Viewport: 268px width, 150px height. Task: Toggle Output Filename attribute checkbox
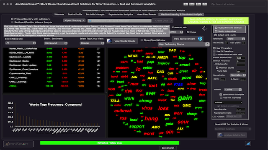coord(216,28)
